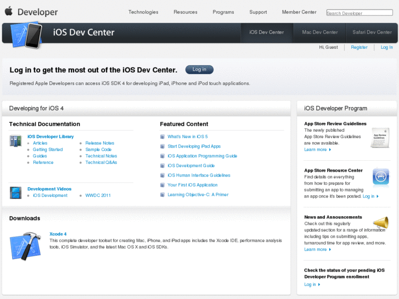This screenshot has height=299, width=399.
Task: Open the iOS Developer Library books icon
Action: (15, 140)
